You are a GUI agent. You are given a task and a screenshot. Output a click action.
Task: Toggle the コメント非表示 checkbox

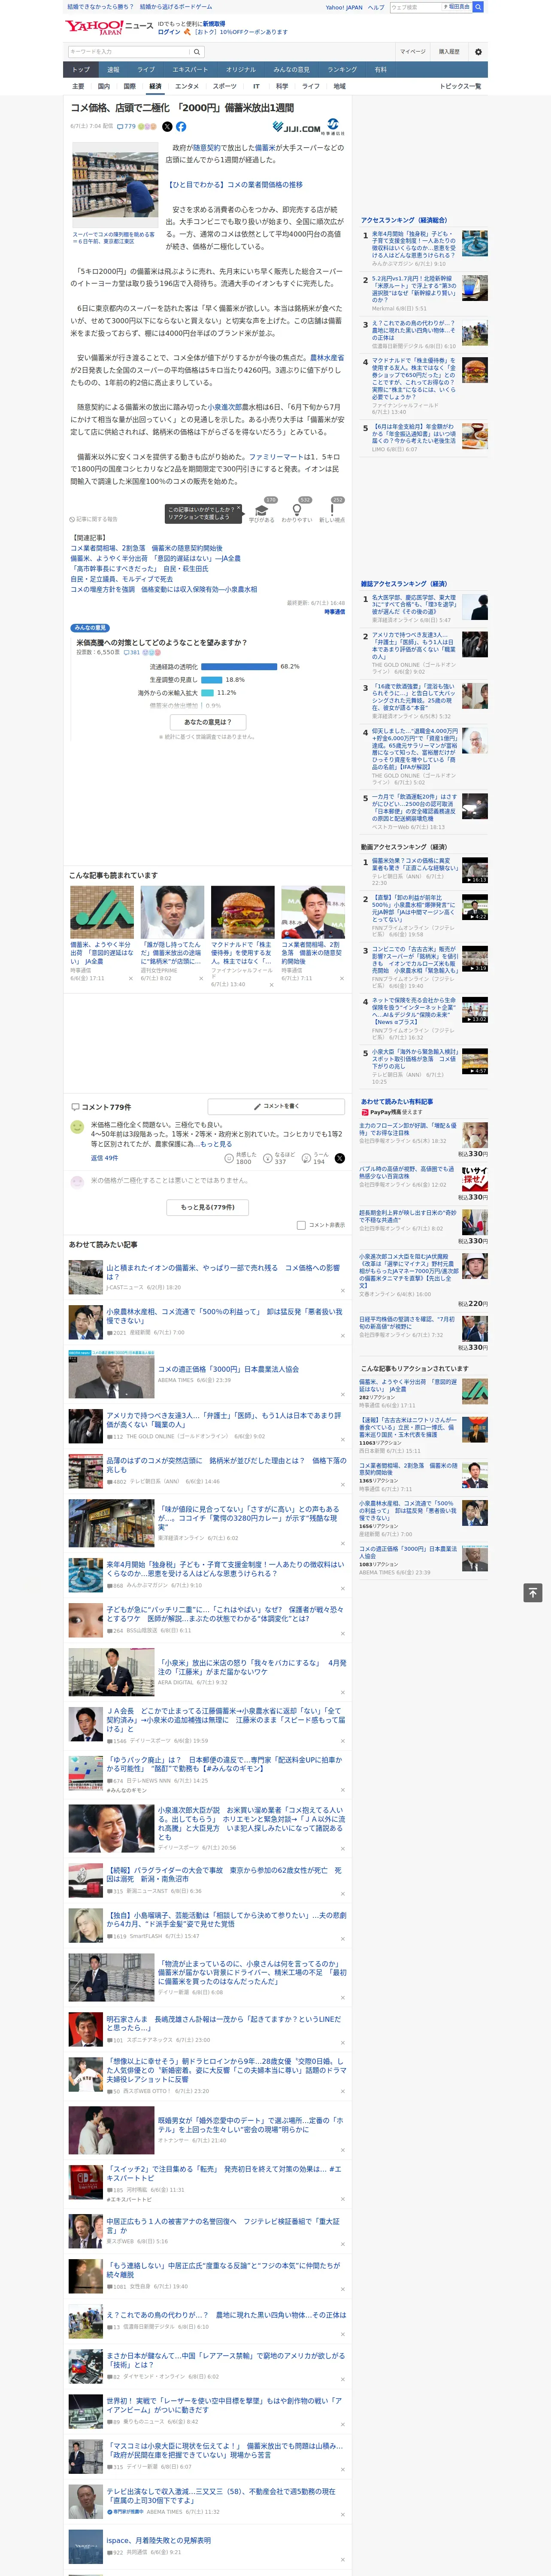tap(301, 1225)
